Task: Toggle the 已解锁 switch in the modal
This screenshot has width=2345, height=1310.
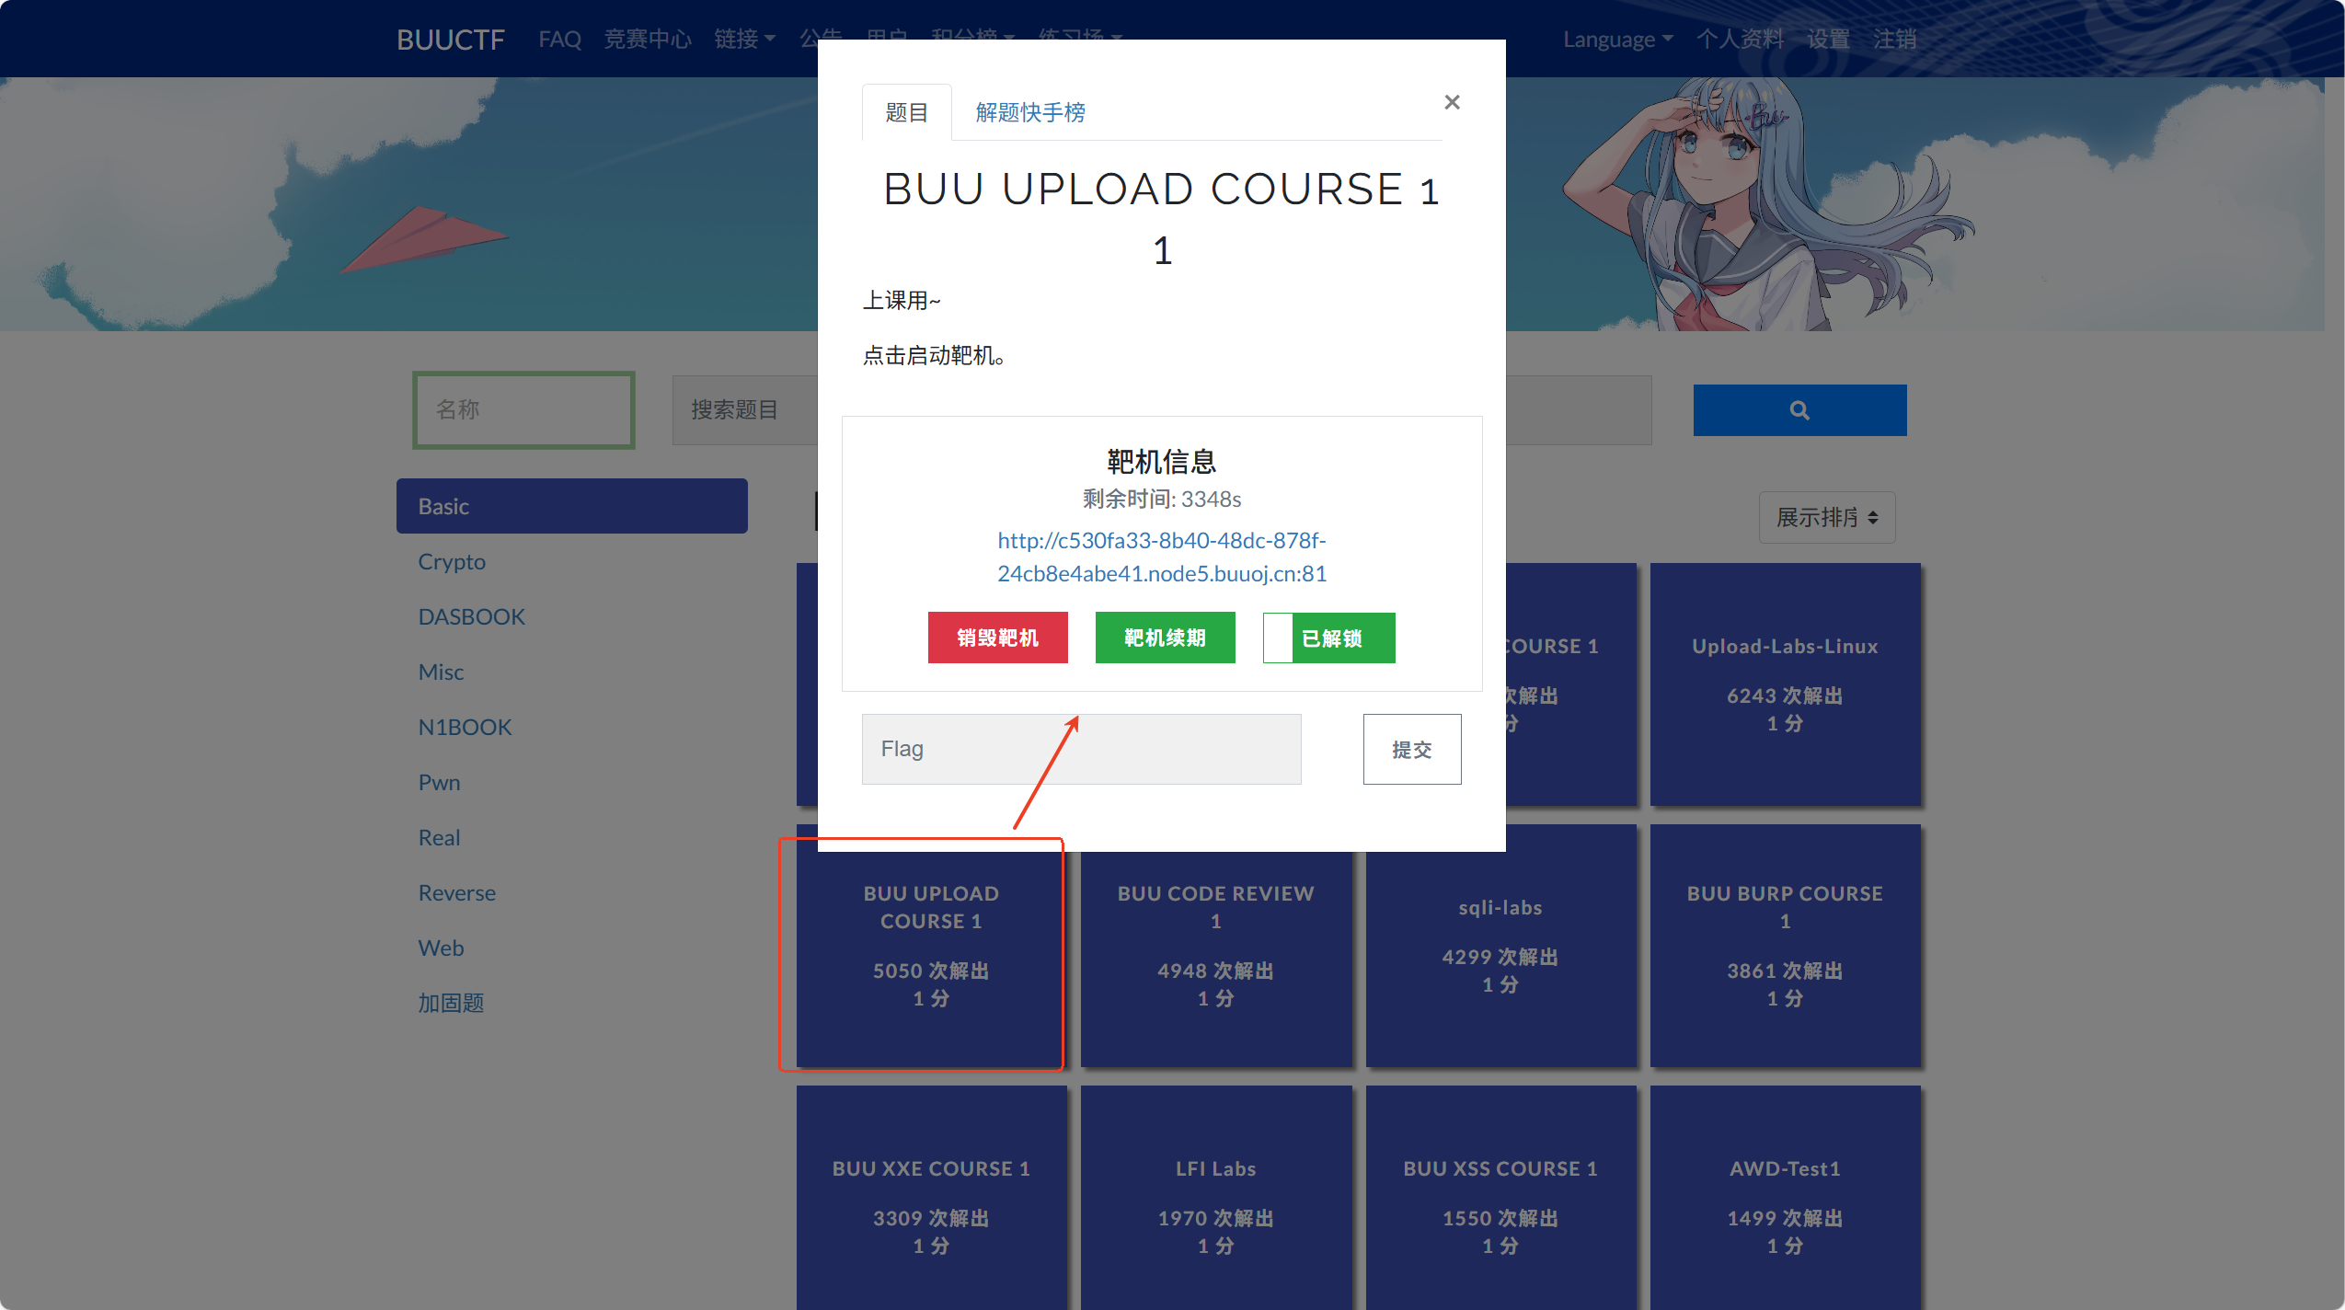Action: [x=1328, y=638]
